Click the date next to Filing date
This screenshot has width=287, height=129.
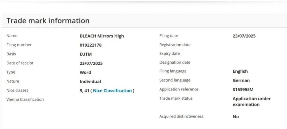point(244,36)
